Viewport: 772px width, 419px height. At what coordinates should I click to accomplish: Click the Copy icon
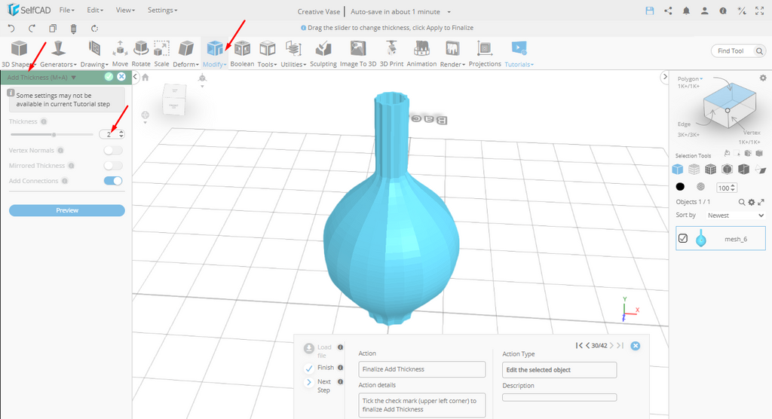click(x=53, y=29)
